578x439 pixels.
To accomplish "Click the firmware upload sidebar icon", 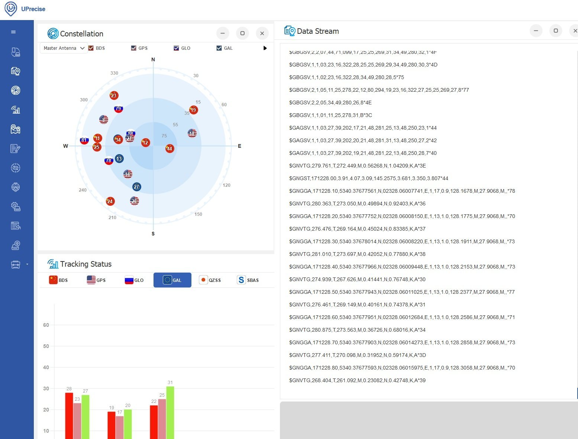I will pos(15,245).
